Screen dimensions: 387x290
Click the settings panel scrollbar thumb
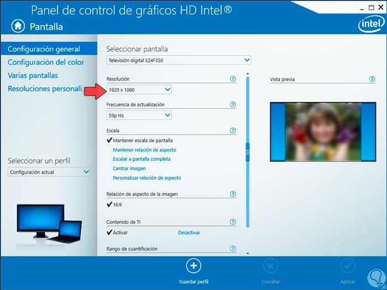pos(248,152)
